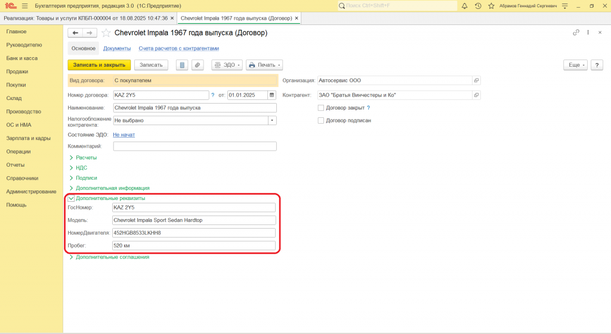This screenshot has height=334, width=611.
Task: Open Организация record link icon
Action: (x=476, y=80)
